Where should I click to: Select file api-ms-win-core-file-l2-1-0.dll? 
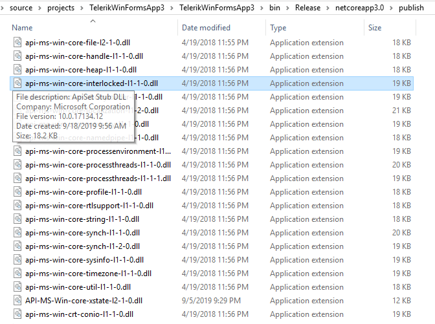[78, 43]
